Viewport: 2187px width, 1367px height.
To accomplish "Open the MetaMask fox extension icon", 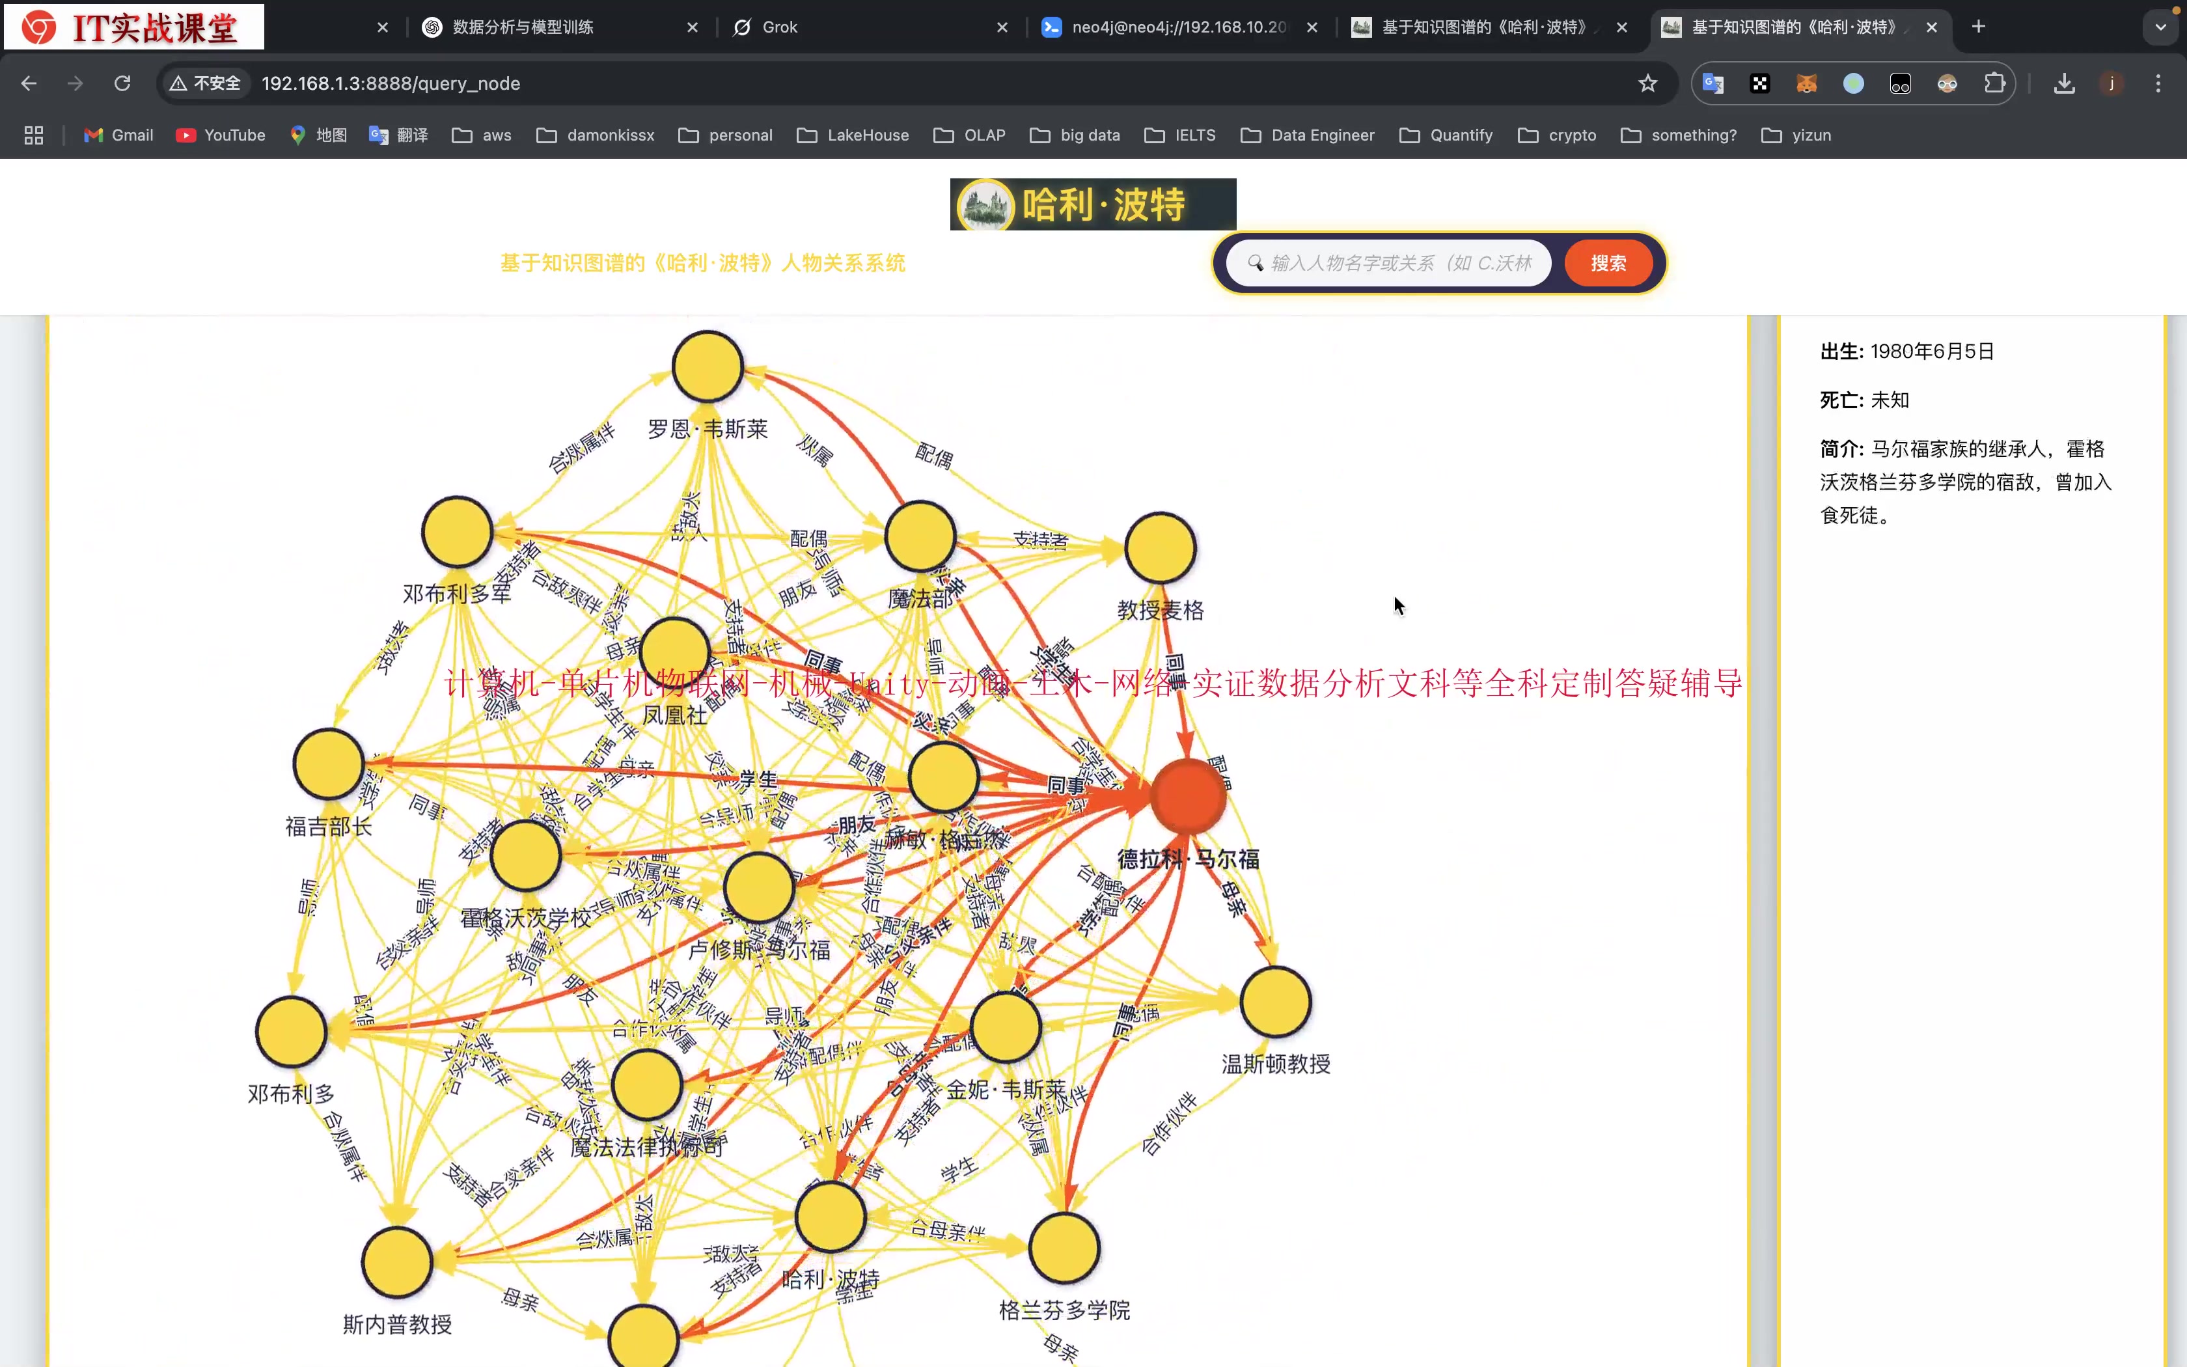I will pos(1806,83).
